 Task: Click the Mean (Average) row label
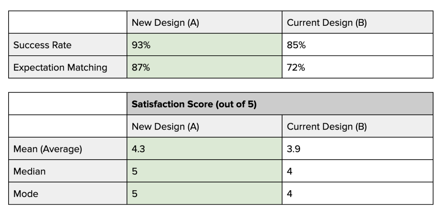(x=48, y=149)
